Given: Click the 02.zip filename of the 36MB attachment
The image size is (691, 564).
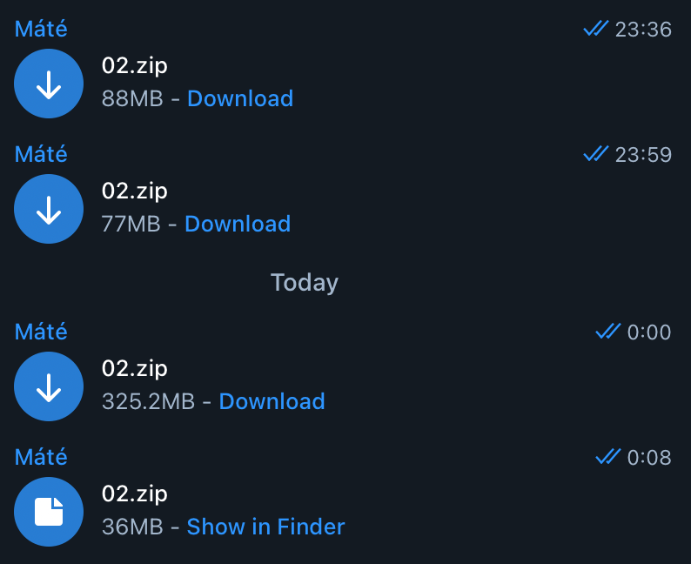Looking at the screenshot, I should pyautogui.click(x=135, y=493).
